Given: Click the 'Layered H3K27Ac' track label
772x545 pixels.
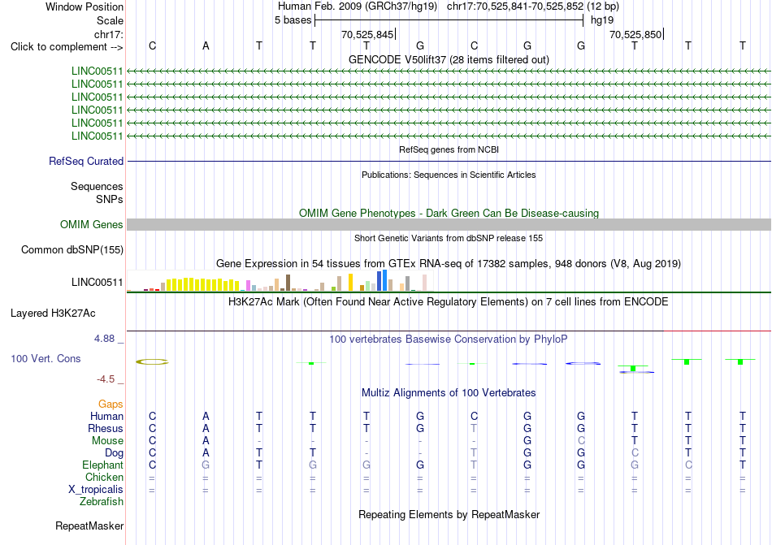Looking at the screenshot, I should 53,314.
